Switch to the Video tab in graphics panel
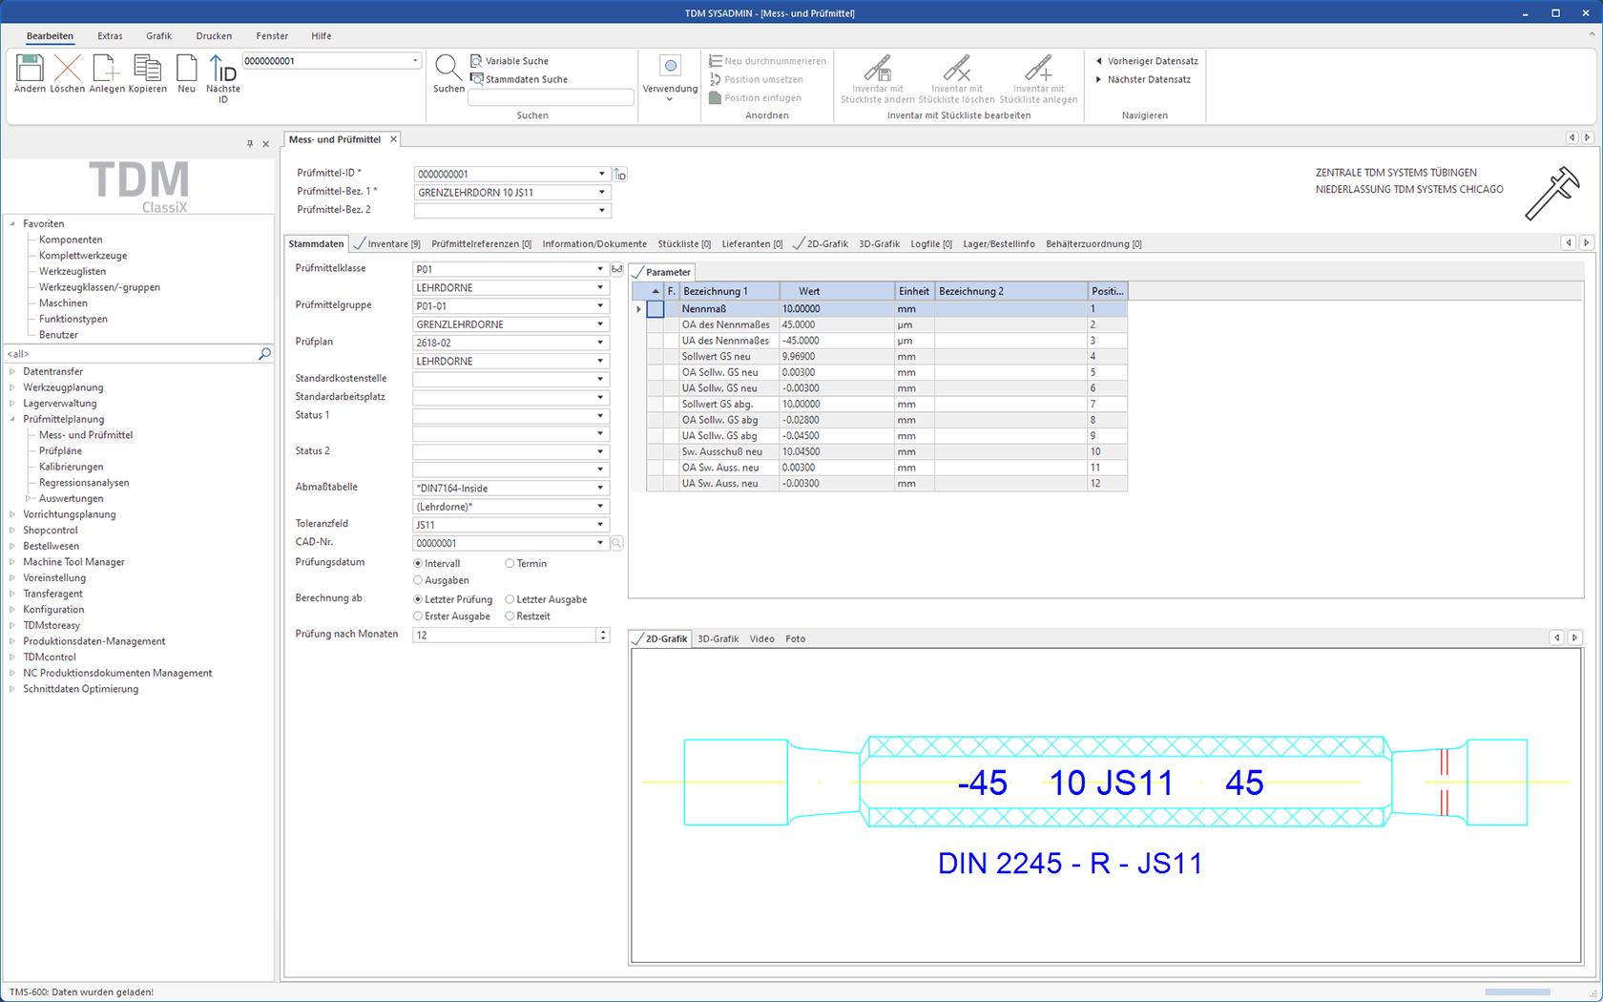This screenshot has height=1002, width=1603. tap(761, 639)
